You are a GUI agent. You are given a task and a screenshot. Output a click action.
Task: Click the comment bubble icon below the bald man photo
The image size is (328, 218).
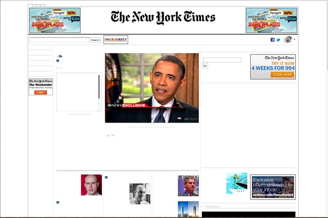tap(58, 202)
